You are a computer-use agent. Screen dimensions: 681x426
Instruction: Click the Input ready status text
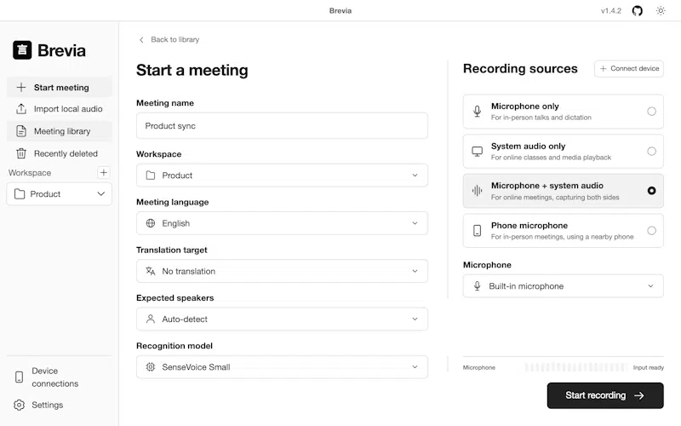[x=648, y=367]
